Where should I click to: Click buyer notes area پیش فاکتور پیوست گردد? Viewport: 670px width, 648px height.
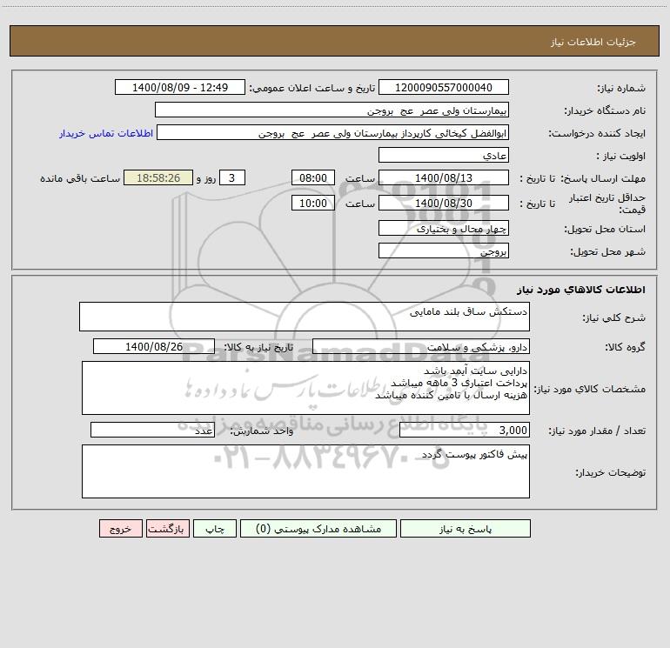[305, 471]
